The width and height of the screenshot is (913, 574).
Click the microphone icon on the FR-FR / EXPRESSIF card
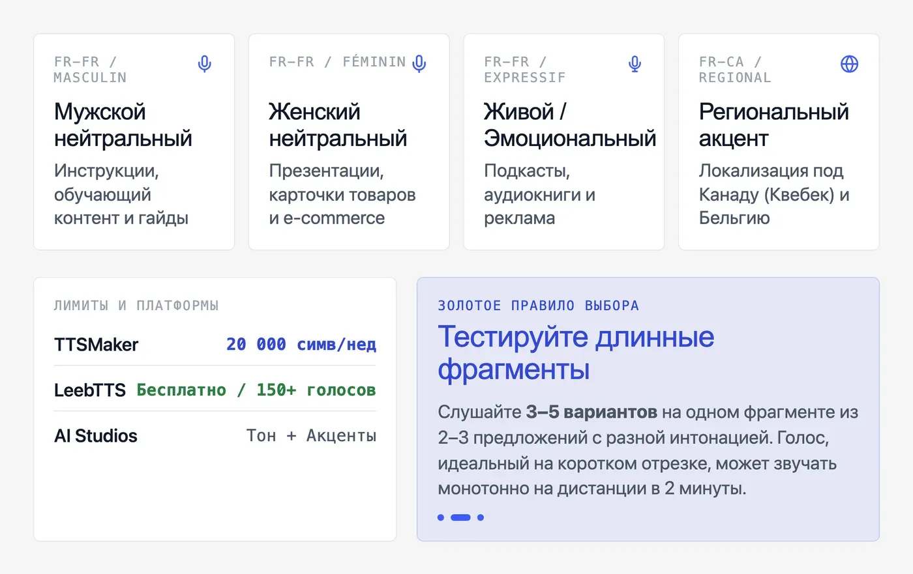pyautogui.click(x=635, y=64)
